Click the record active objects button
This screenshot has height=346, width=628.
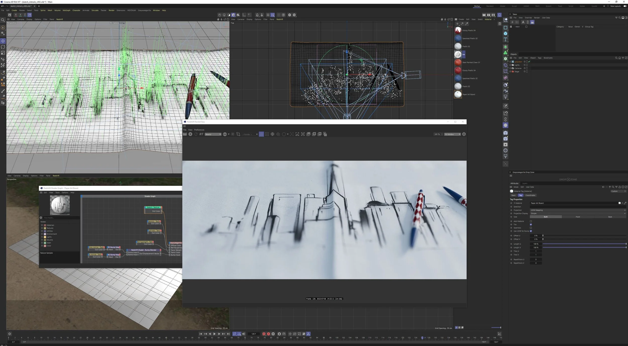point(264,334)
